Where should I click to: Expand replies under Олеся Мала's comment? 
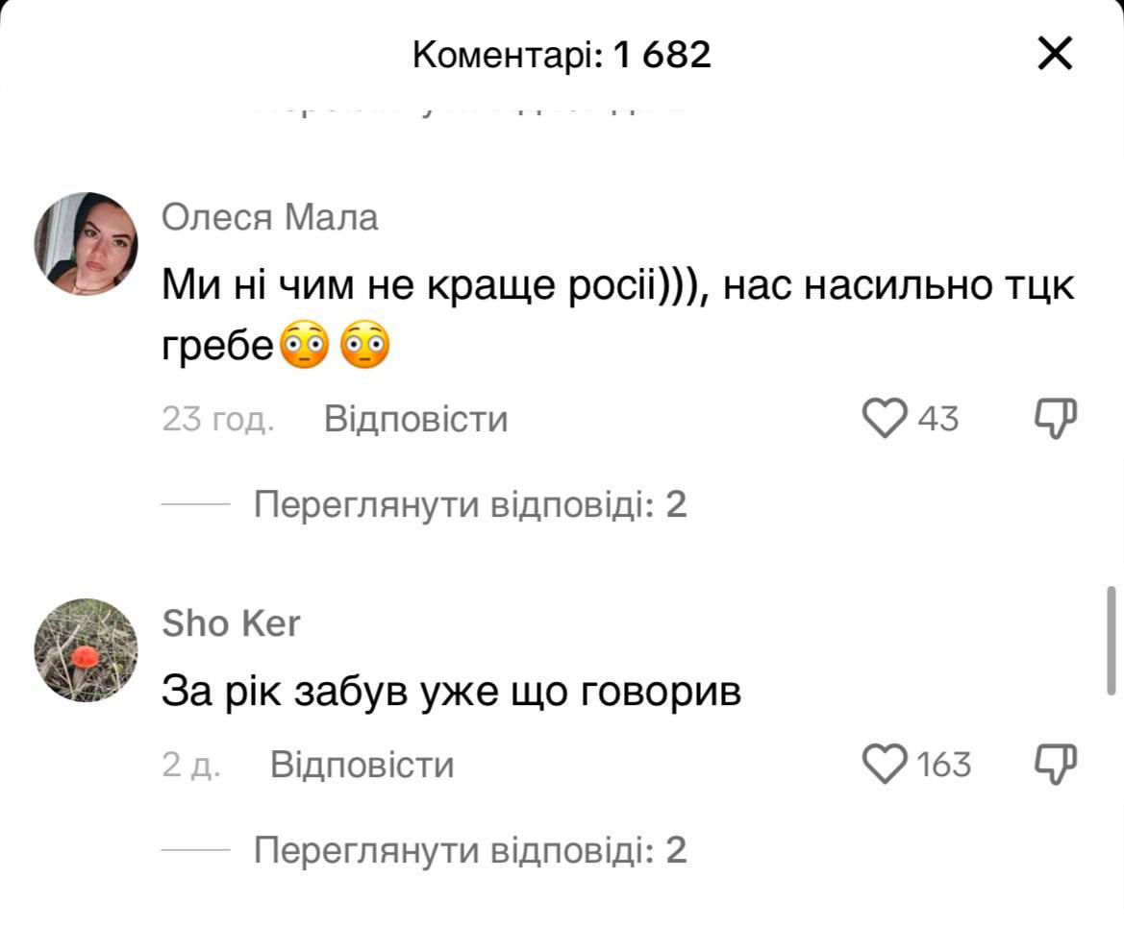470,504
